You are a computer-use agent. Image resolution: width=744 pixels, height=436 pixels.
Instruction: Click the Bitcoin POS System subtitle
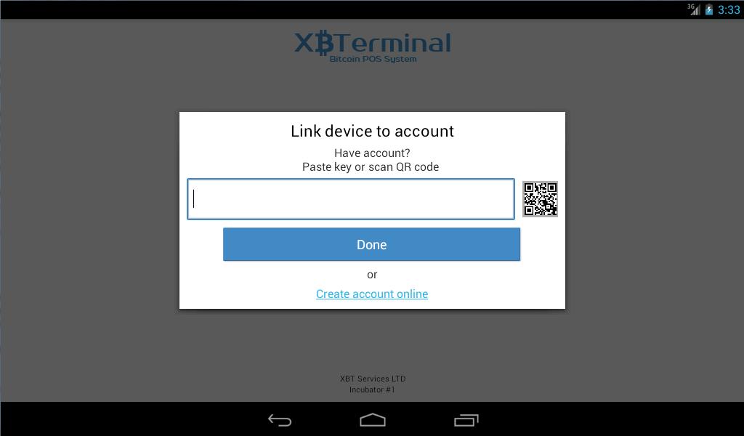373,59
